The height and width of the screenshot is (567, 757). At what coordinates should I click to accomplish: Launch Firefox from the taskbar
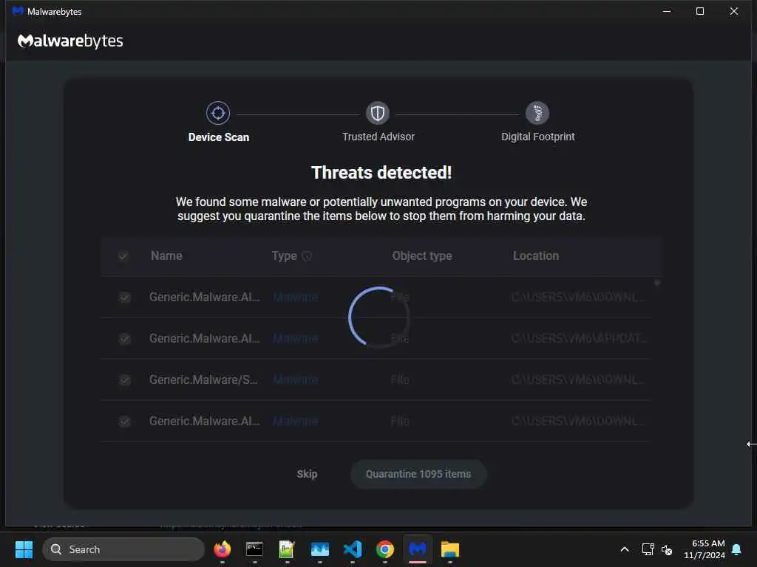coord(222,549)
